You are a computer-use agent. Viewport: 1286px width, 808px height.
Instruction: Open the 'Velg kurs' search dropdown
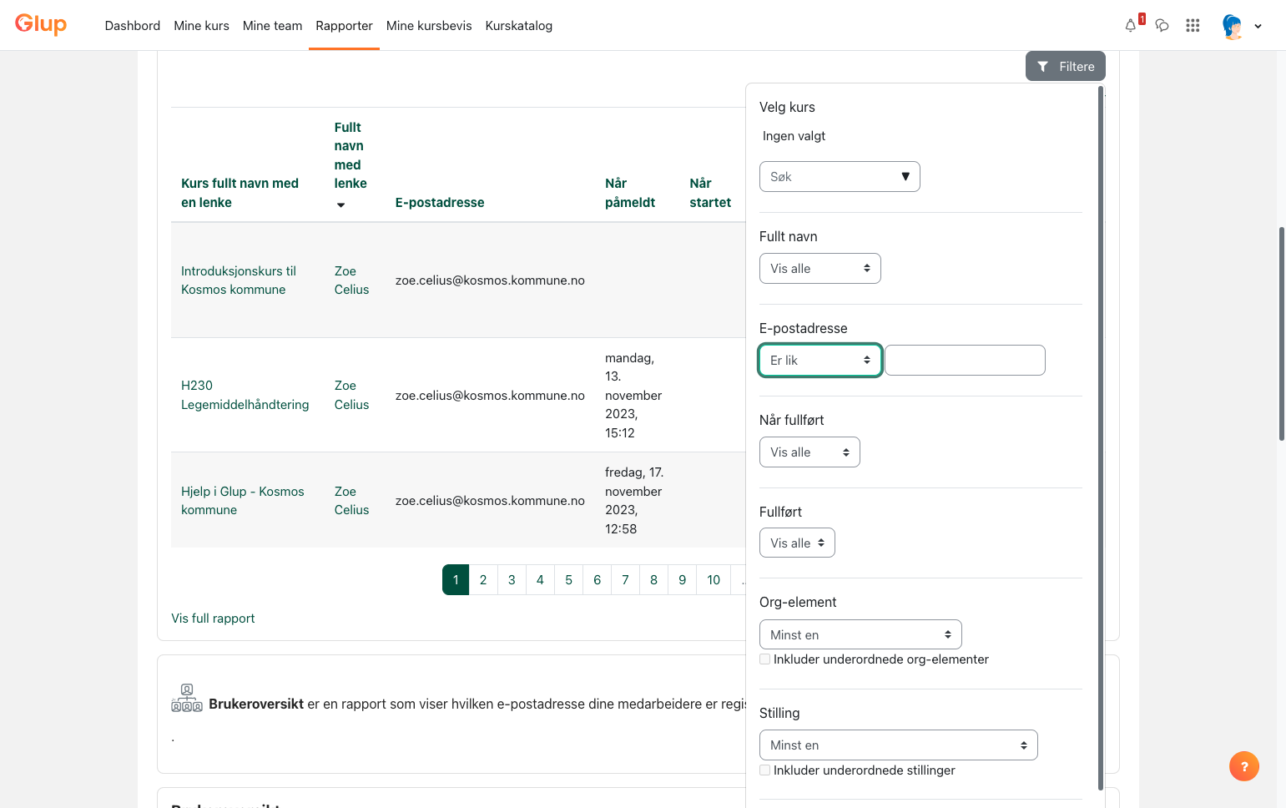pyautogui.click(x=840, y=177)
